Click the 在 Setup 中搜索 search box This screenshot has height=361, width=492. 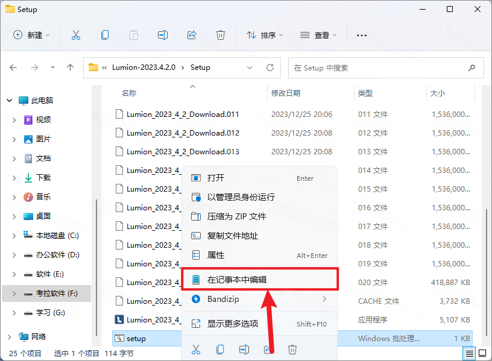pos(386,67)
